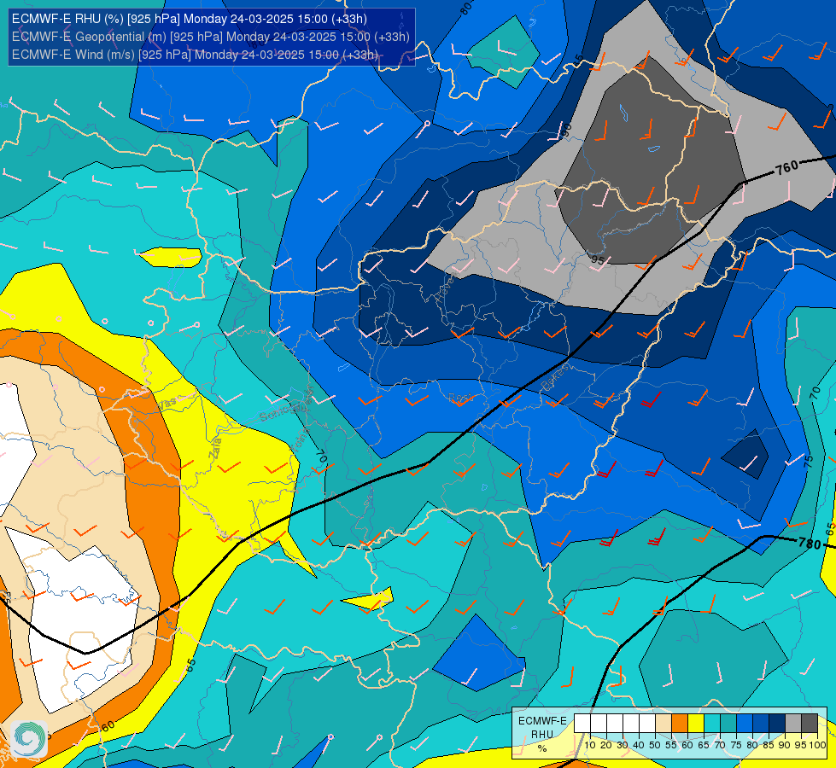Click the % unit label in the legend

coord(542,748)
